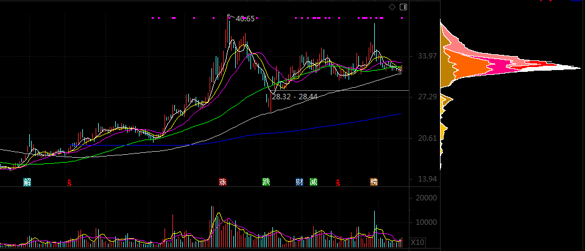Click the 13.94 price axis label
Image resolution: width=585 pixels, height=251 pixels.
tap(428, 179)
